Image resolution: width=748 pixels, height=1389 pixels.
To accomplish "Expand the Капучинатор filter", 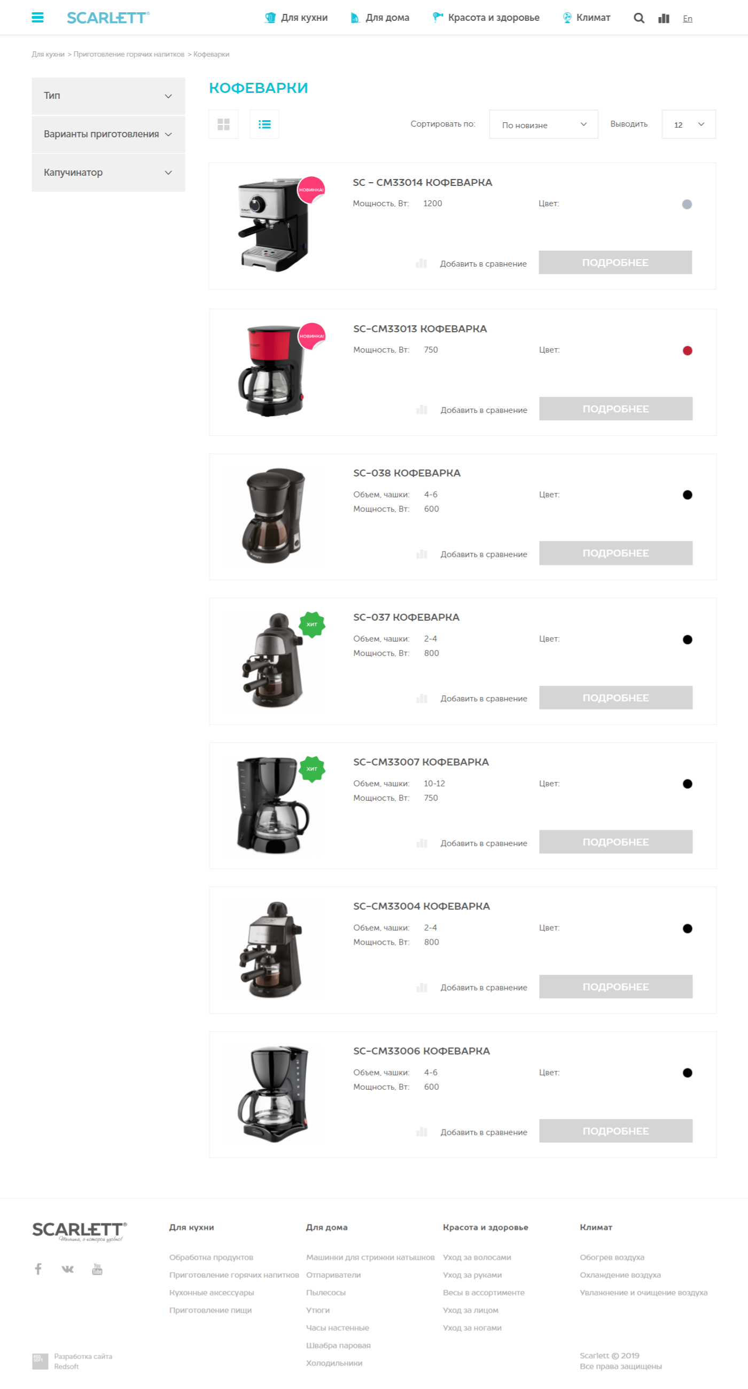I will pyautogui.click(x=108, y=173).
